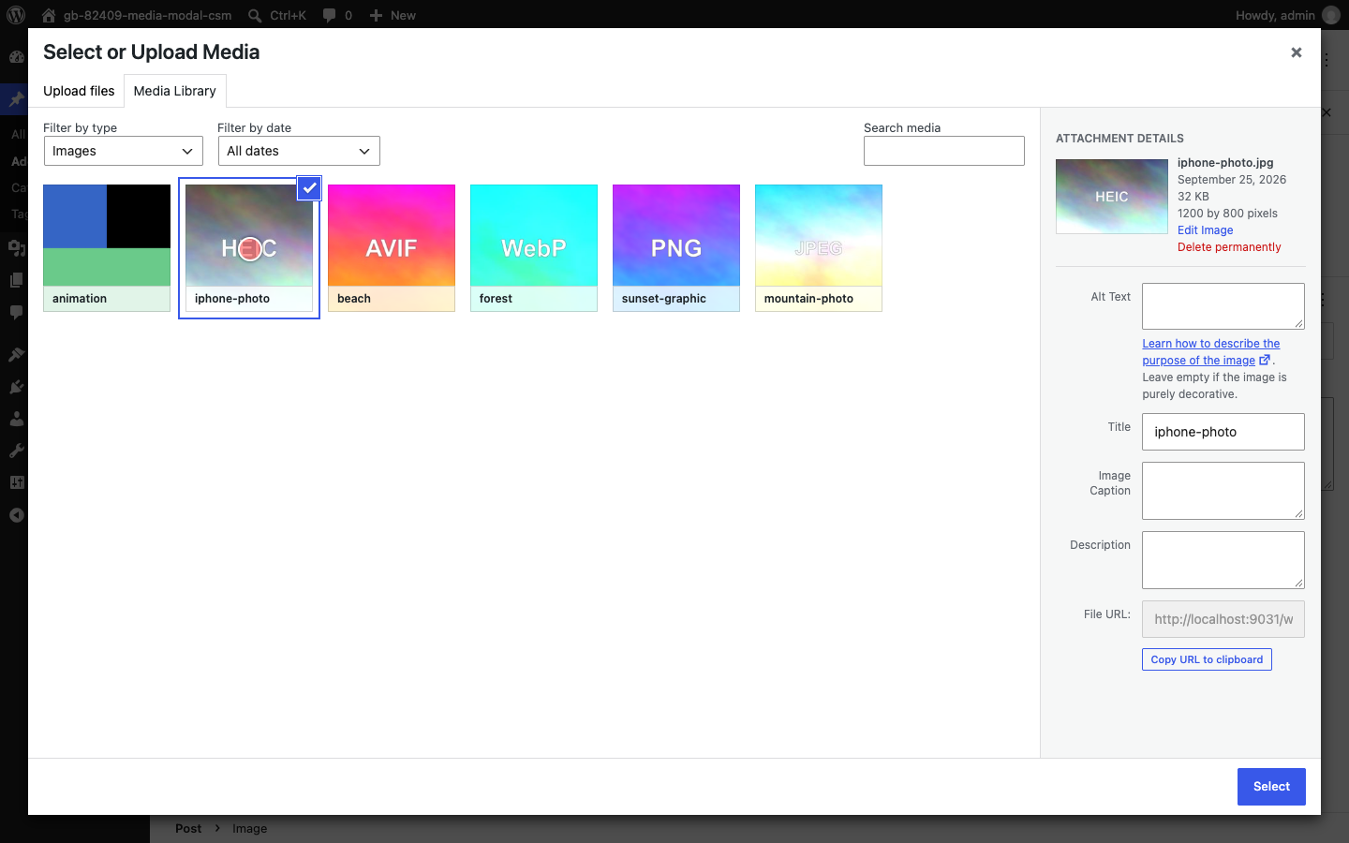
Task: Open Pages icon in admin sidebar
Action: (x=16, y=279)
